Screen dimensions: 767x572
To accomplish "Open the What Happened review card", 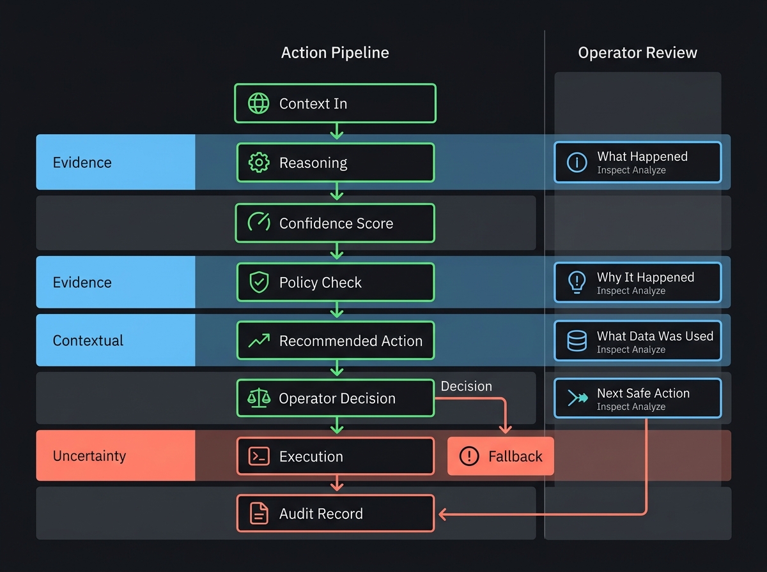I will click(x=637, y=162).
